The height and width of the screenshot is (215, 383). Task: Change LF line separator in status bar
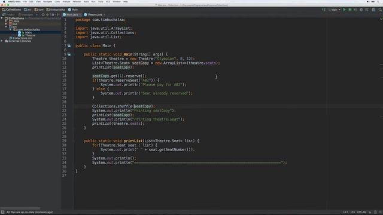tap(353, 213)
